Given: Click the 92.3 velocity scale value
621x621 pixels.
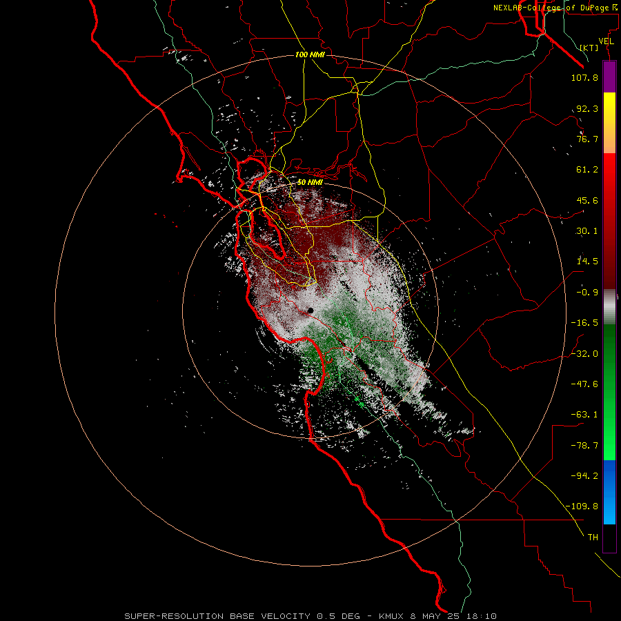Looking at the screenshot, I should pos(587,108).
